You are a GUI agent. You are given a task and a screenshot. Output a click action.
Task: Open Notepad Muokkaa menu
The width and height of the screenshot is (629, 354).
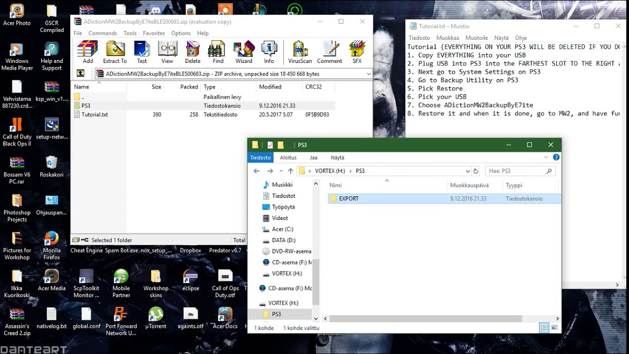448,38
